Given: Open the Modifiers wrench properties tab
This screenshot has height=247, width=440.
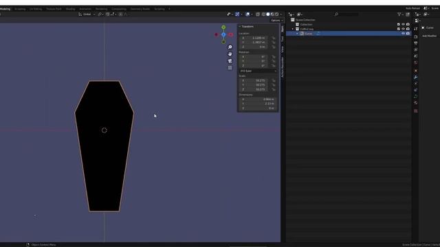Looking at the screenshot, I should coord(415,78).
